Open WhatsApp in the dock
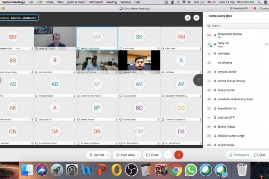Viewport: 269px width, 179px height. coord(191,170)
